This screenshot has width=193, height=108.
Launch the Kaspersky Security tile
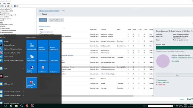coord(32,83)
